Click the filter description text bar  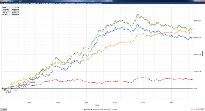coord(102,3)
